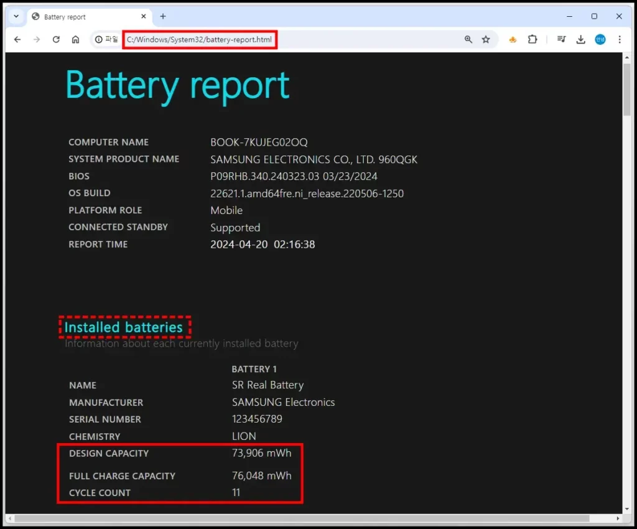The image size is (637, 529).
Task: Click the chemistry value 'LION'
Action: pyautogui.click(x=244, y=436)
